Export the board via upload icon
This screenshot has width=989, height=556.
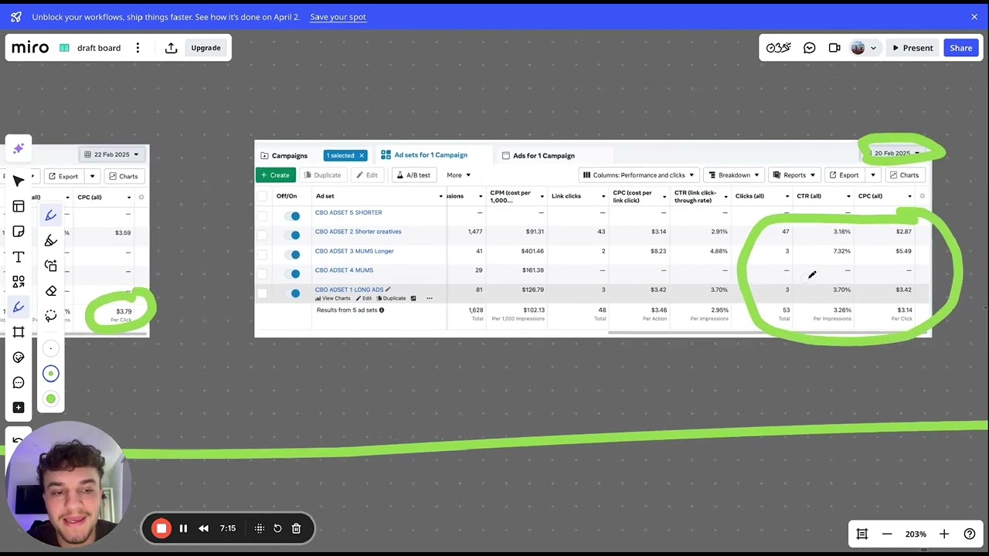click(x=171, y=48)
